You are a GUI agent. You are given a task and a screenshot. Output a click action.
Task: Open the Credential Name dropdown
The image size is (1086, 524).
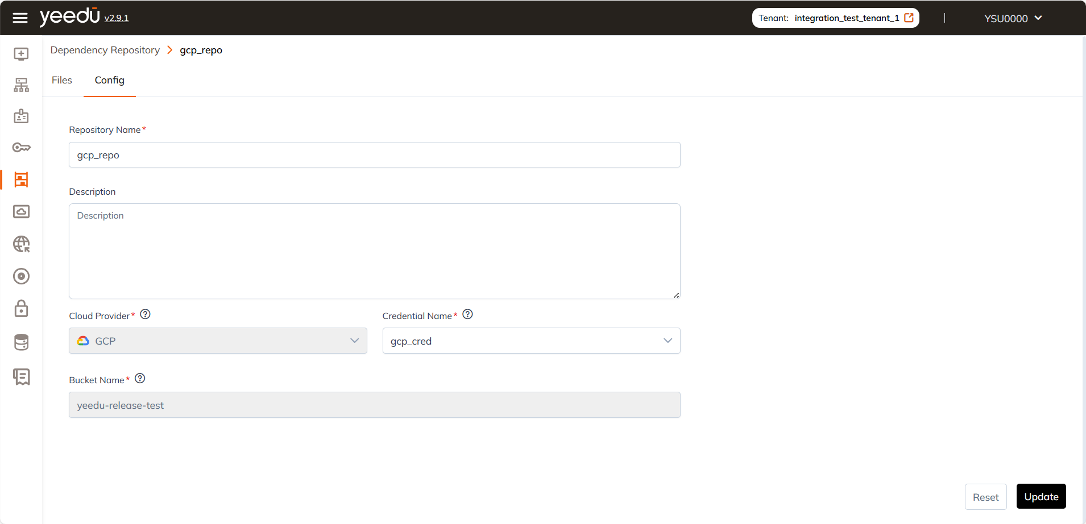[x=668, y=341]
